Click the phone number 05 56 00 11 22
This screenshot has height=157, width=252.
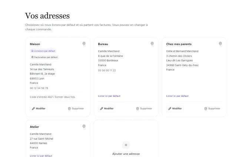tap(107, 70)
